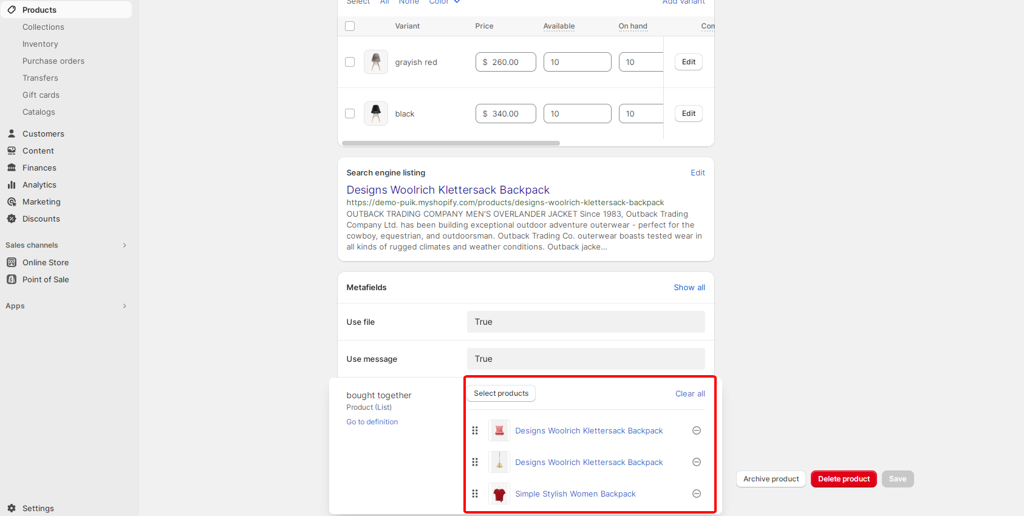Toggle the select all variants checkbox
This screenshot has height=516, width=1024.
350,26
